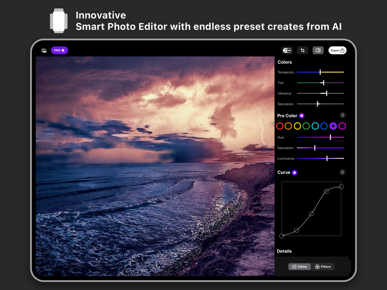Select the green color ring
Screen dimensions: 387x290
pyautogui.click(x=306, y=126)
